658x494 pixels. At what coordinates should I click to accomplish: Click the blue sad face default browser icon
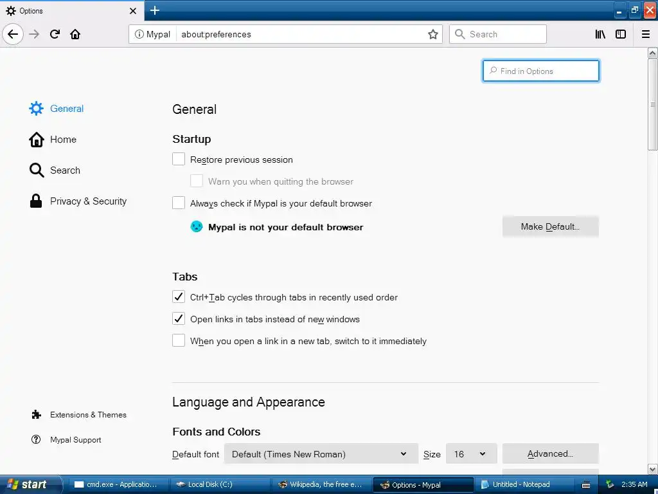pyautogui.click(x=197, y=227)
